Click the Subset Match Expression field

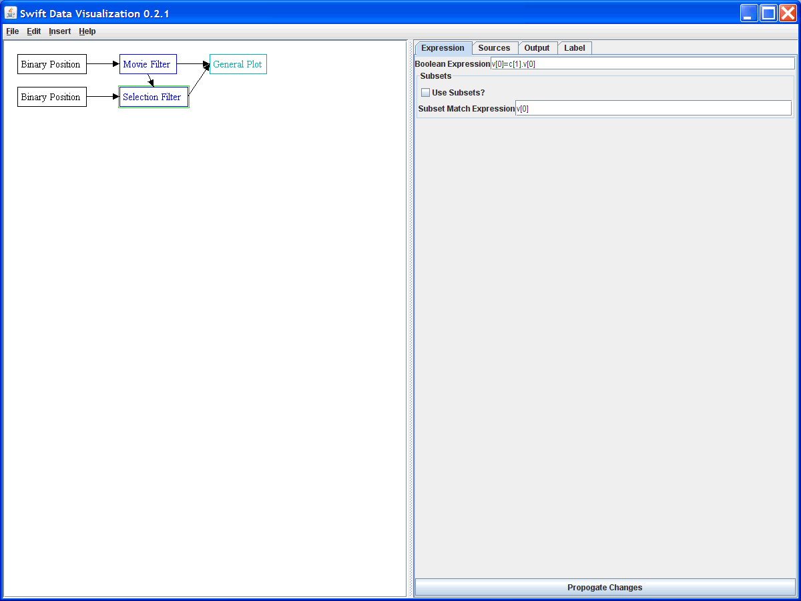coord(653,108)
